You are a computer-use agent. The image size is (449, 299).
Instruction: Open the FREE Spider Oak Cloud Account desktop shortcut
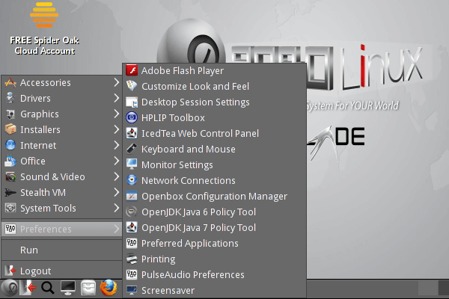44,28
